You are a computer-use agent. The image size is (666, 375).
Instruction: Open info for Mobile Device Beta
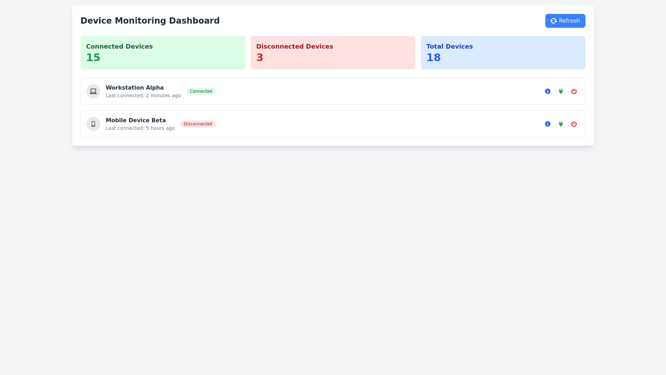pyautogui.click(x=547, y=124)
